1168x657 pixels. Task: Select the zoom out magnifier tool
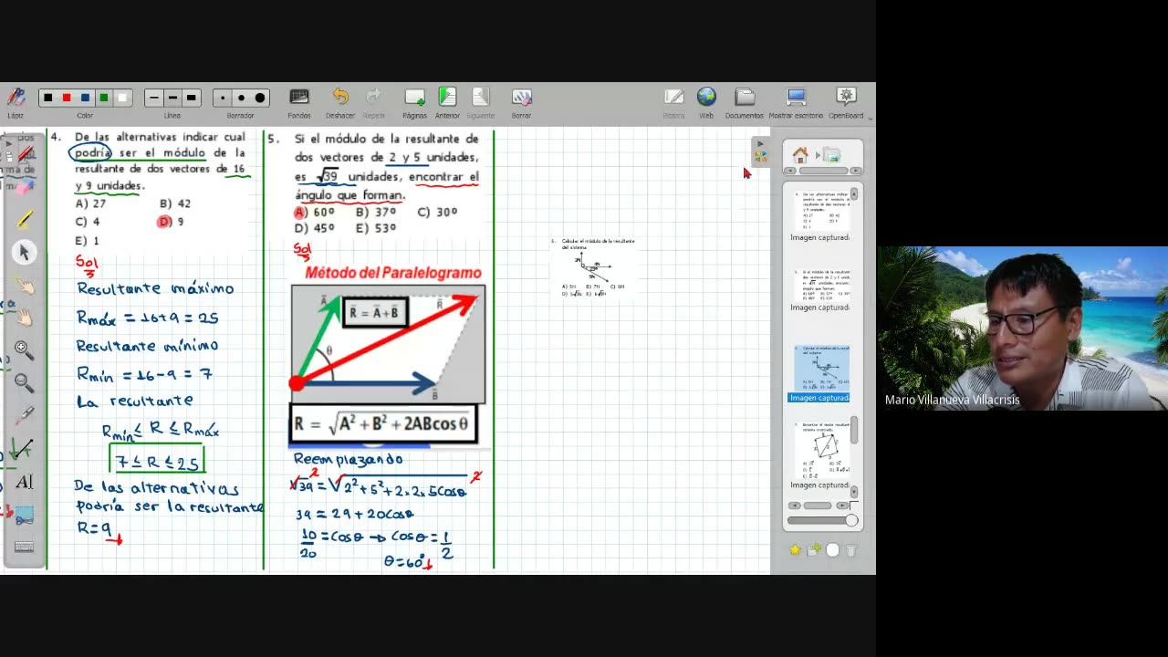coord(25,382)
